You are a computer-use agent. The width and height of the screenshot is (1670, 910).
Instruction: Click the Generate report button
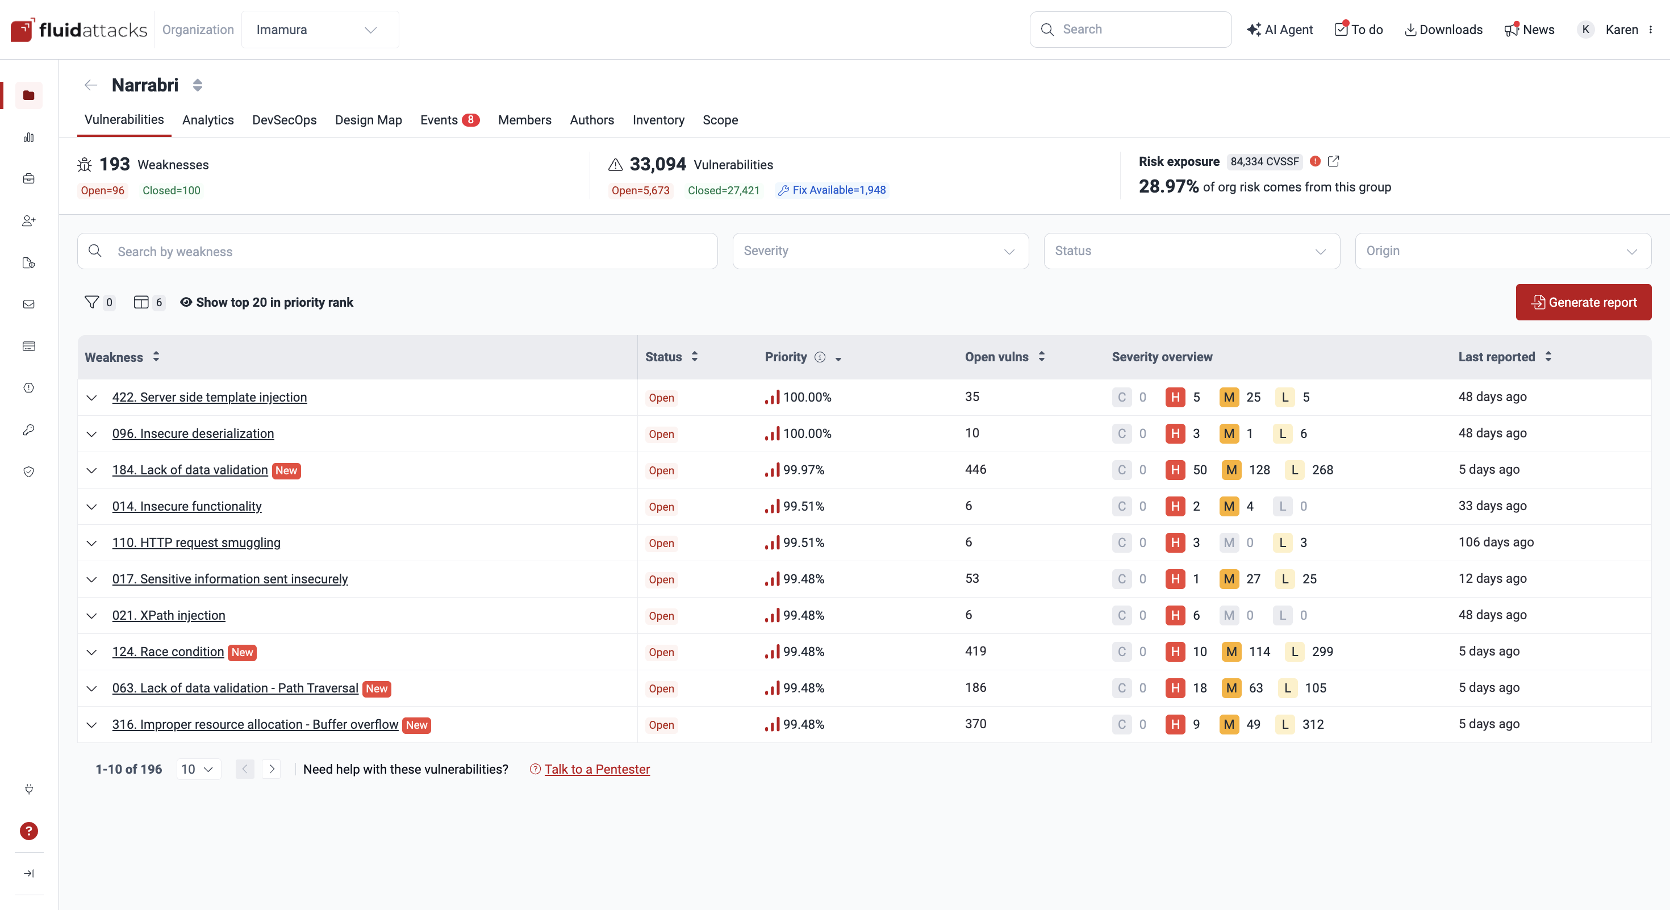click(x=1583, y=302)
